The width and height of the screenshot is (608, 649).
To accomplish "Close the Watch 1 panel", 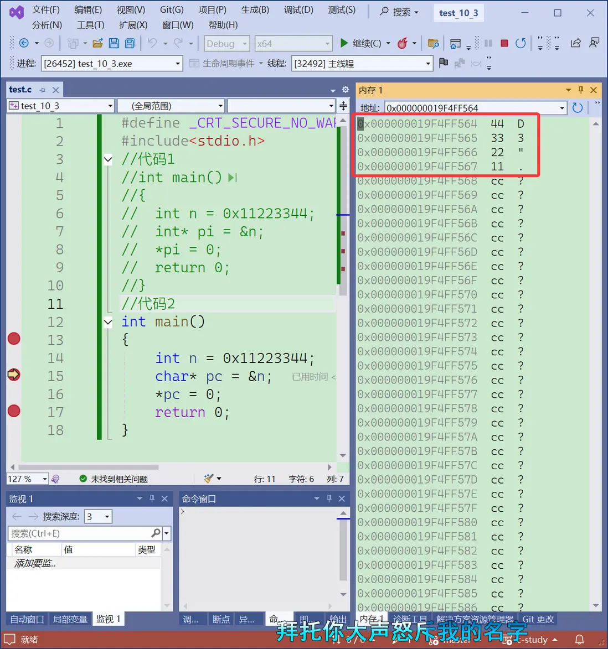I will pos(164,499).
